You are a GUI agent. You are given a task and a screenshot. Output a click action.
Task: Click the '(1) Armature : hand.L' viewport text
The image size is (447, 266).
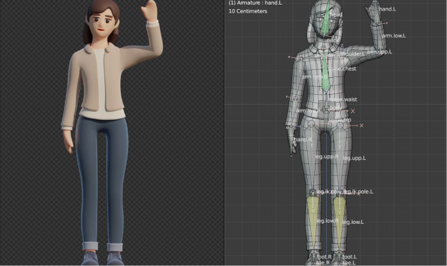pyautogui.click(x=255, y=3)
